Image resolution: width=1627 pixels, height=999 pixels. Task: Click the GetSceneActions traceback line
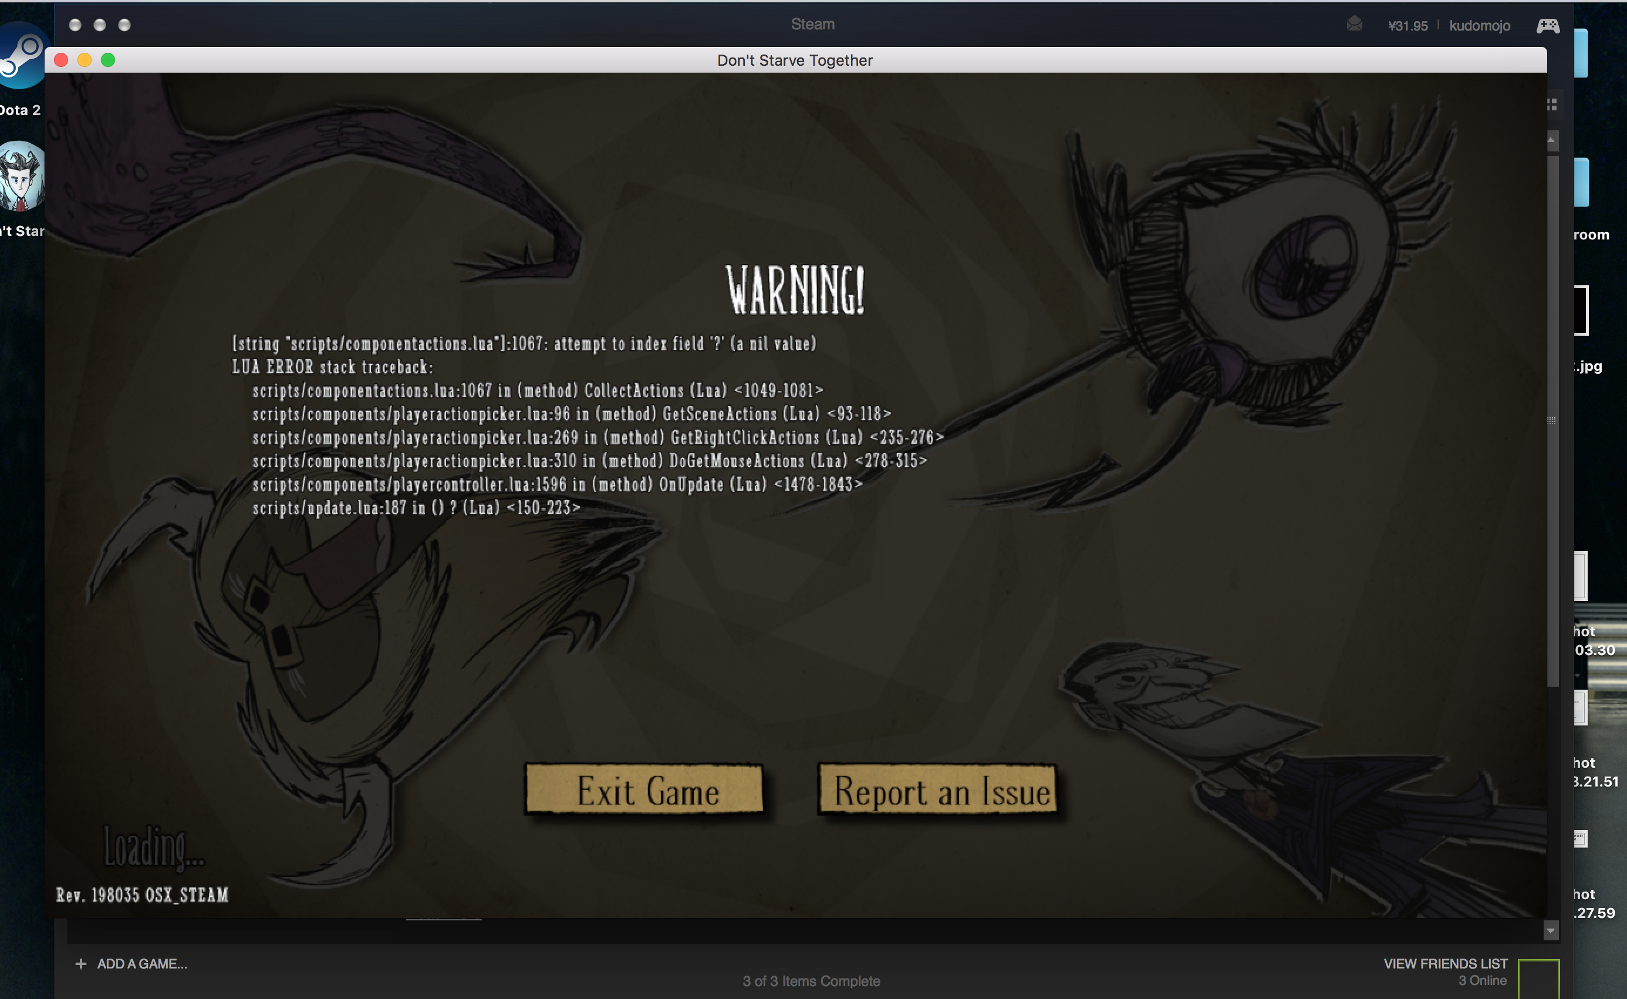(x=572, y=414)
